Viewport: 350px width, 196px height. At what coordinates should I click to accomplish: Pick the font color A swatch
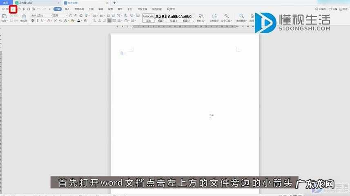coord(78,20)
